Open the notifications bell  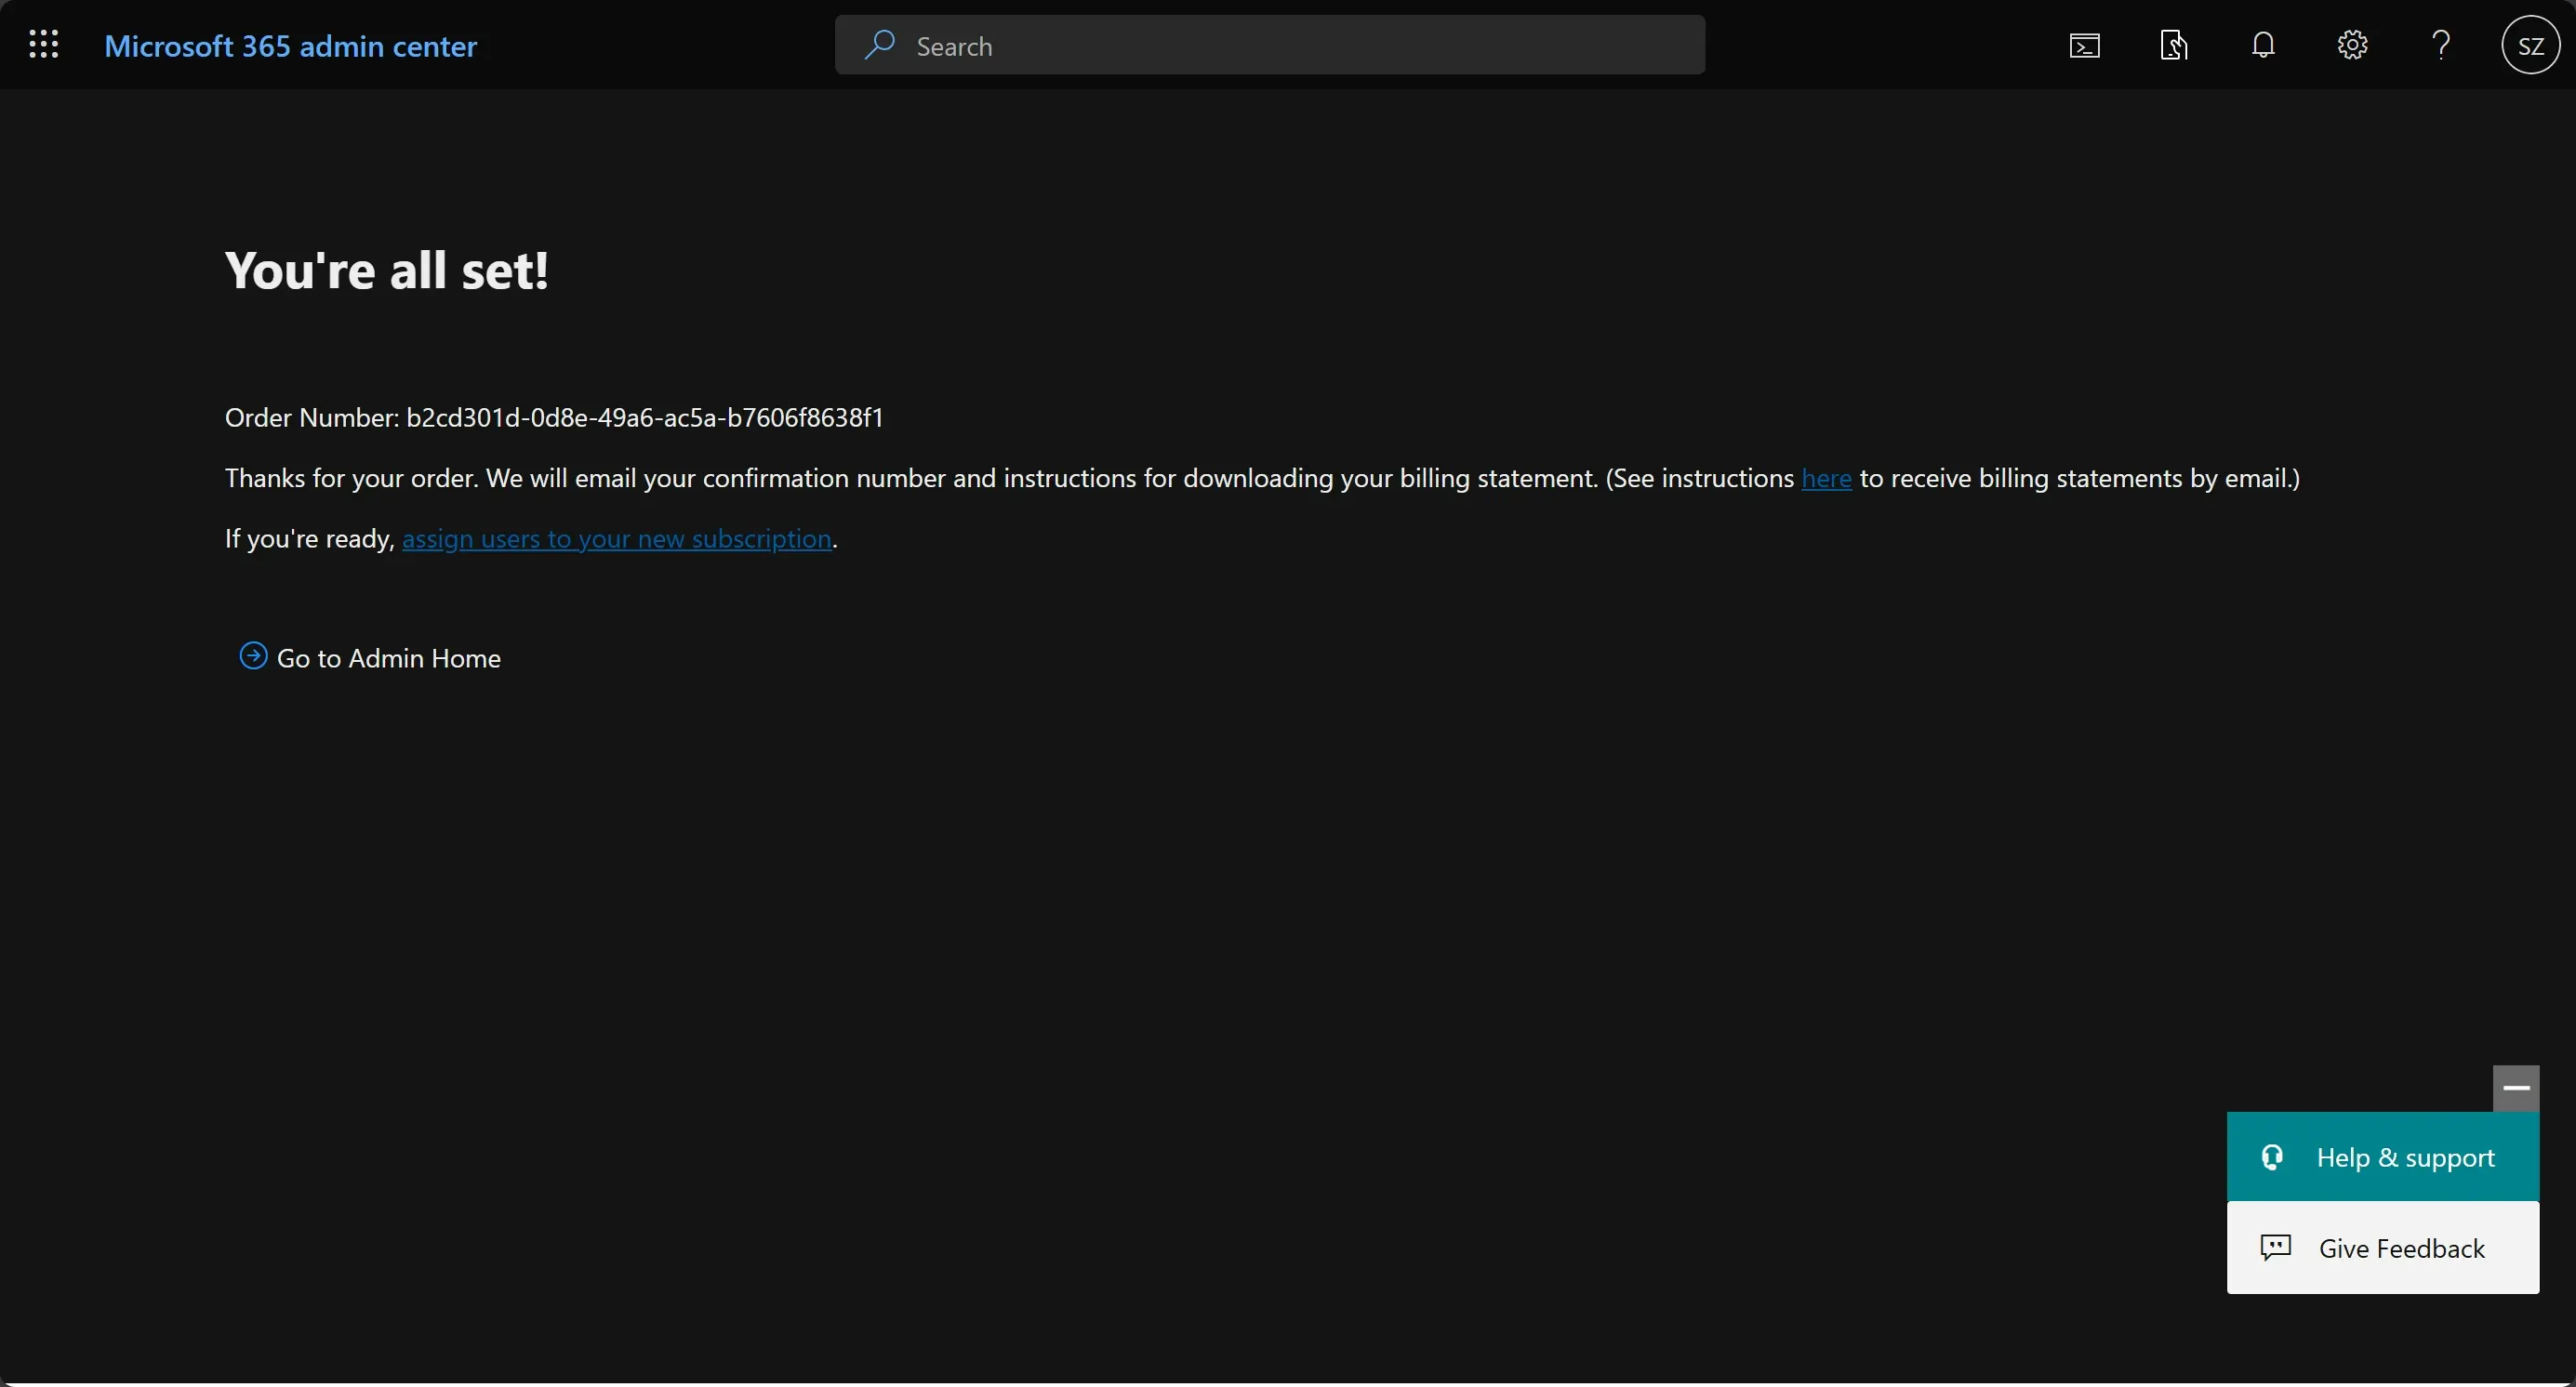pyautogui.click(x=2263, y=46)
